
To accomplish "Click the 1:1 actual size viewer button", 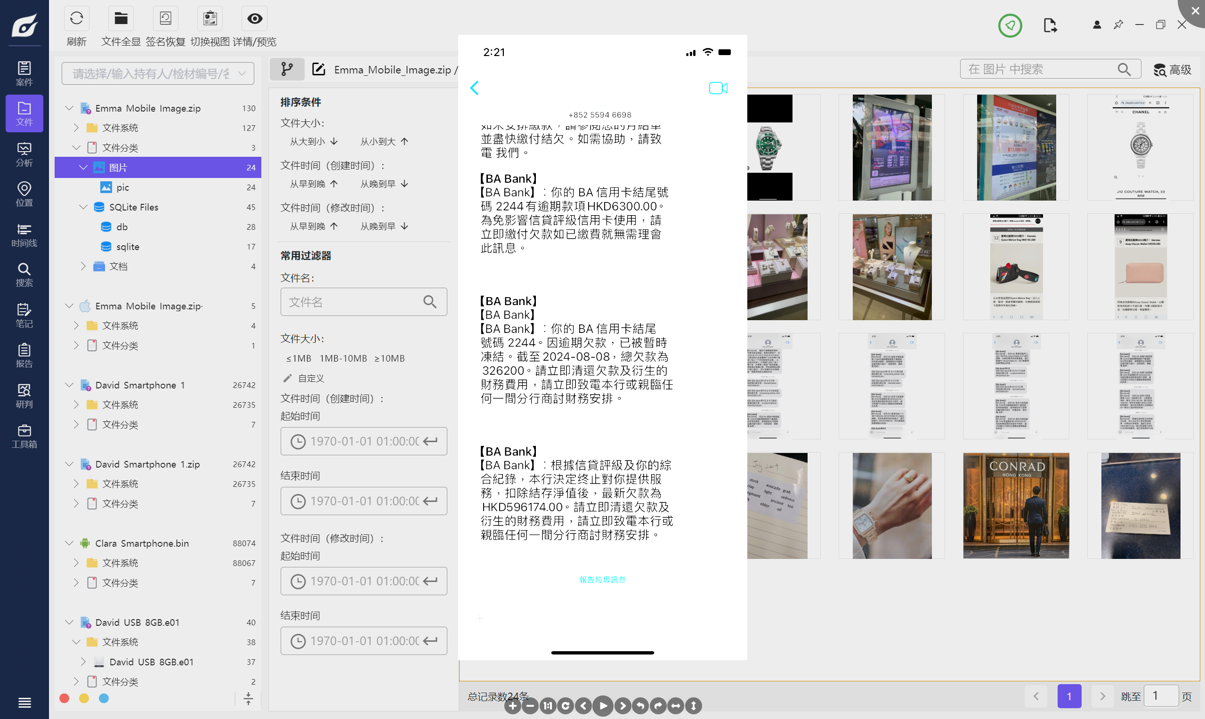I will point(548,706).
